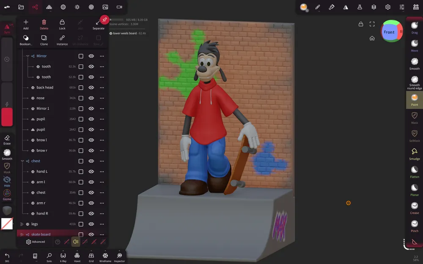The image size is (423, 264).
Task: Hide the hand L object
Action: pos(91,171)
